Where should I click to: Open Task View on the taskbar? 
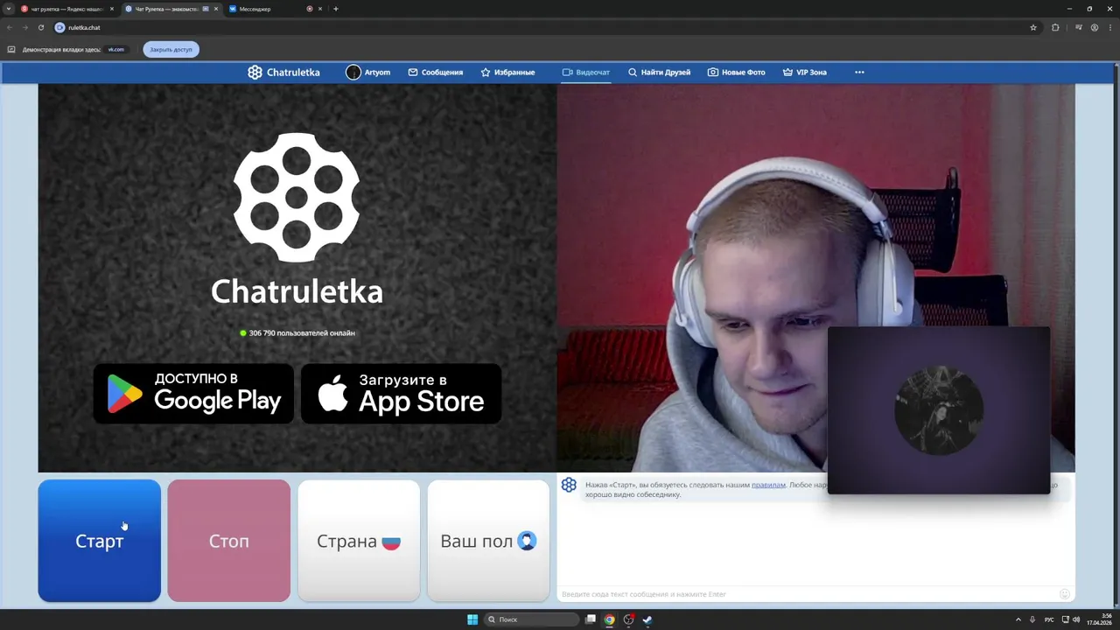[x=591, y=619]
